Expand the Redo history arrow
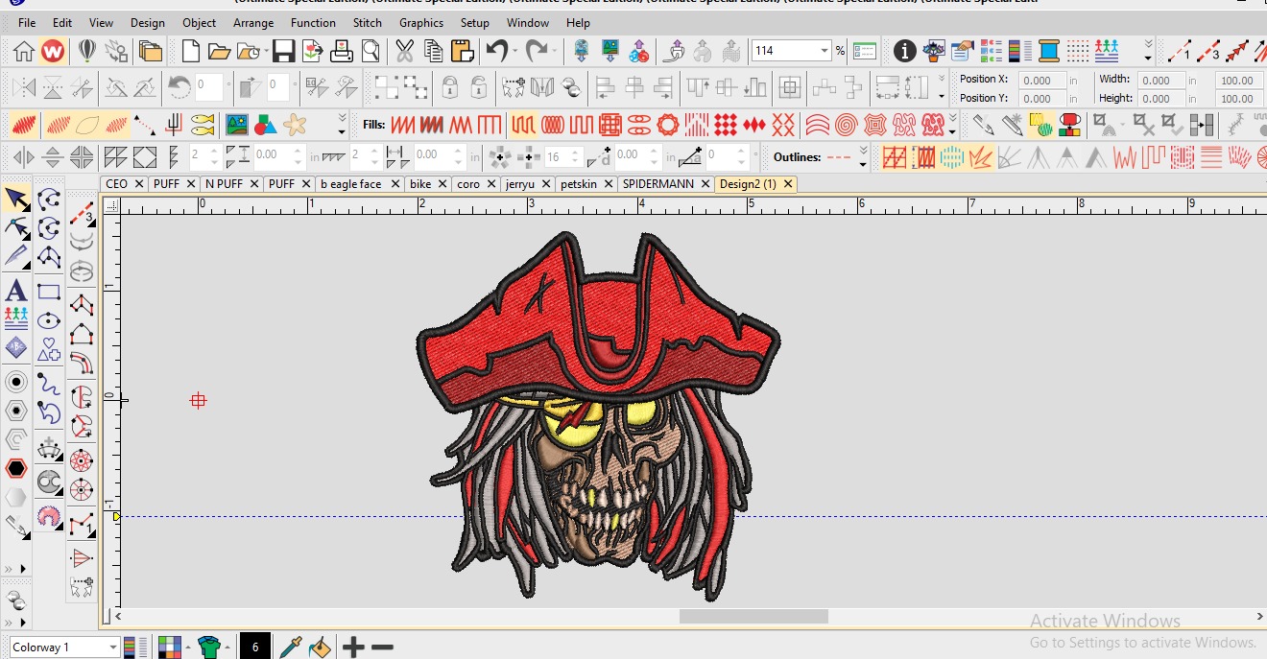The width and height of the screenshot is (1267, 659). point(555,51)
